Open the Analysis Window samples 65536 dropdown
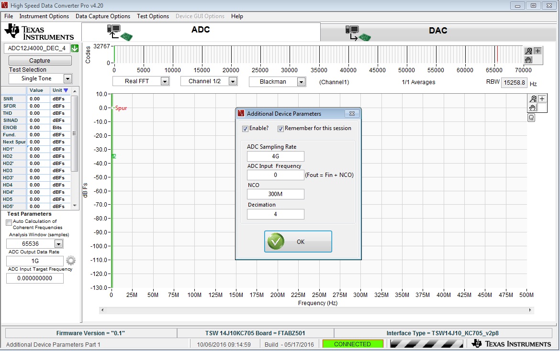This screenshot has height=351, width=560. pyautogui.click(x=58, y=243)
